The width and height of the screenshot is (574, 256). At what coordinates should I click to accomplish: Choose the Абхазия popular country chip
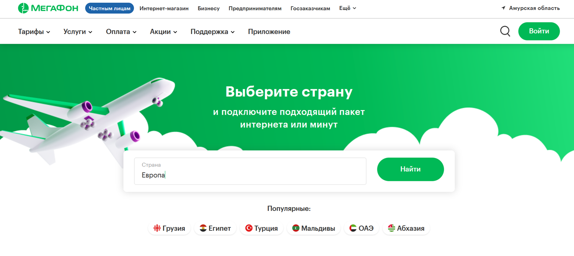click(x=406, y=228)
